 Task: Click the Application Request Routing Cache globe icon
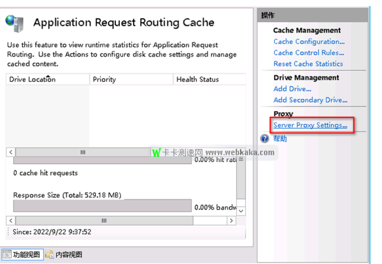[x=14, y=23]
